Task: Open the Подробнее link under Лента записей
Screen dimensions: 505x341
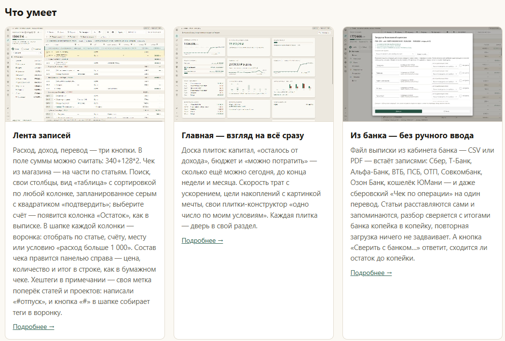Action: click(x=33, y=327)
